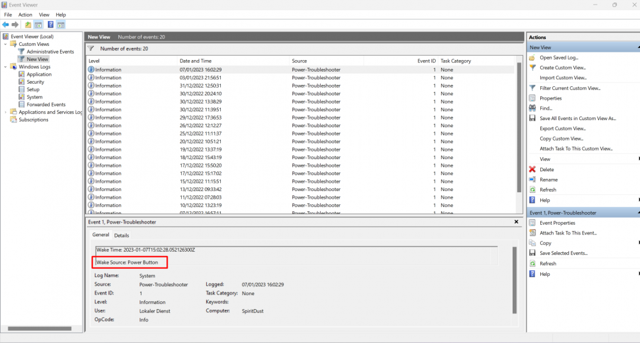This screenshot has height=343, width=640.
Task: Click the blue Help toolbar icon
Action: [51, 25]
